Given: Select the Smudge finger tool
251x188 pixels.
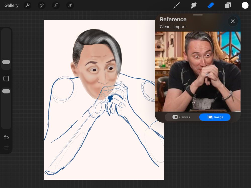Looking at the screenshot, I should tap(194, 6).
